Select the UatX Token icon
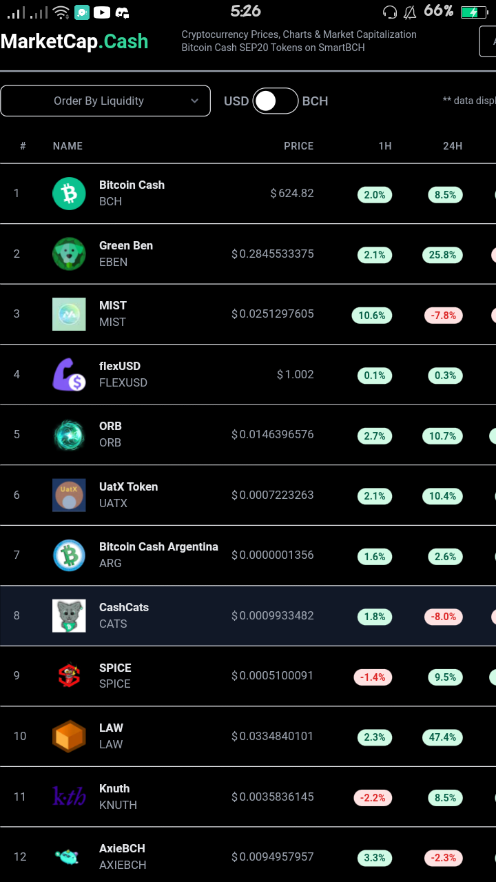496x882 pixels. pos(69,495)
